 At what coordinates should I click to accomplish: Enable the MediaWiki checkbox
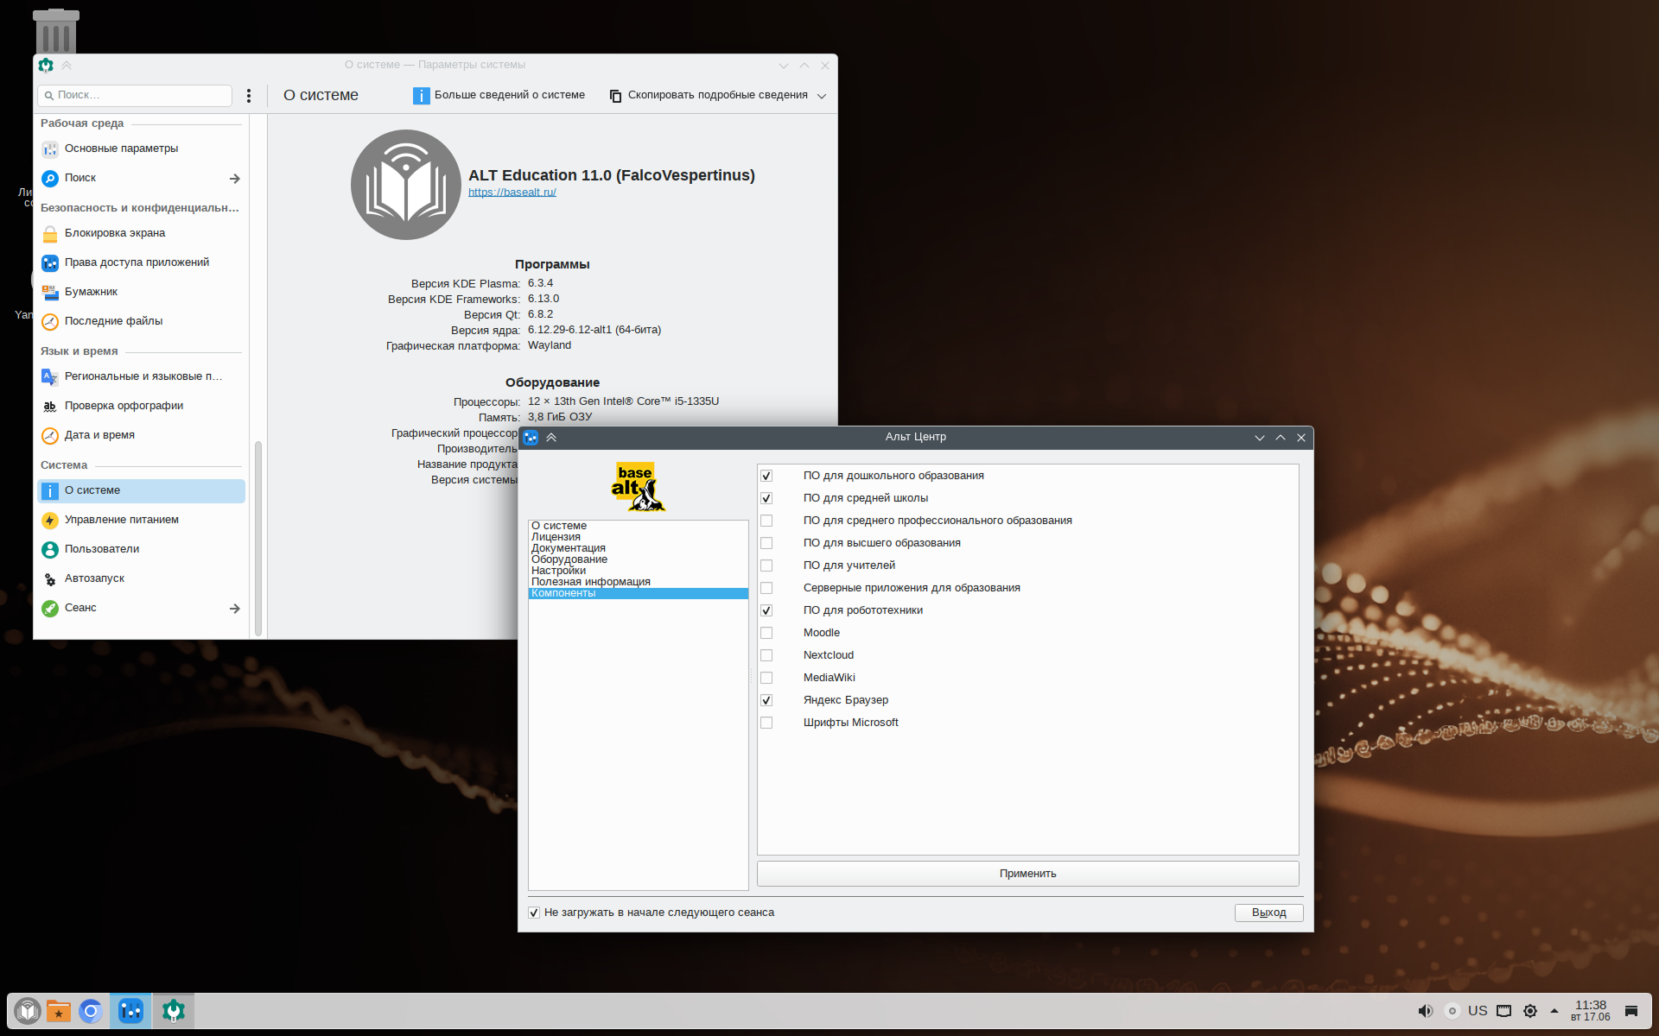pyautogui.click(x=766, y=678)
